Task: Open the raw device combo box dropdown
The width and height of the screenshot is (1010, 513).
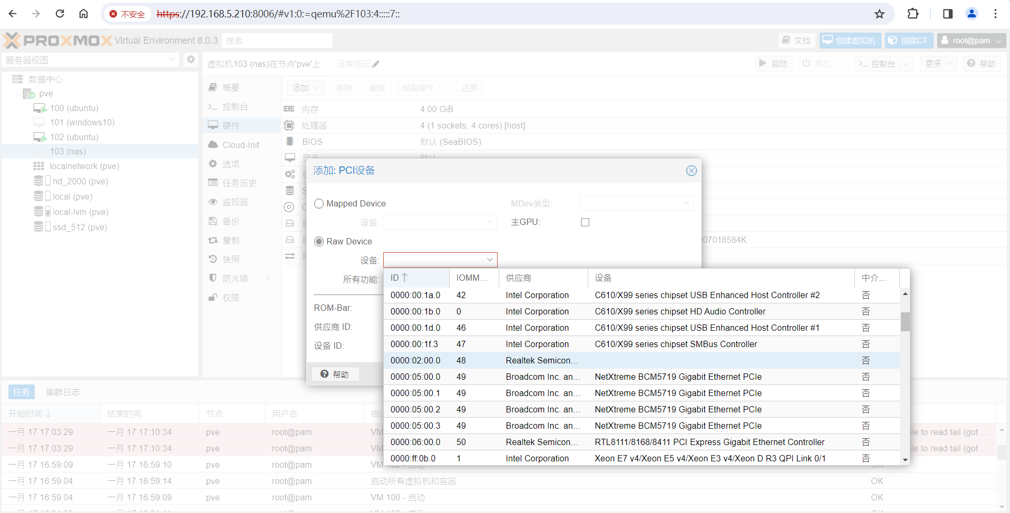Action: coord(490,260)
